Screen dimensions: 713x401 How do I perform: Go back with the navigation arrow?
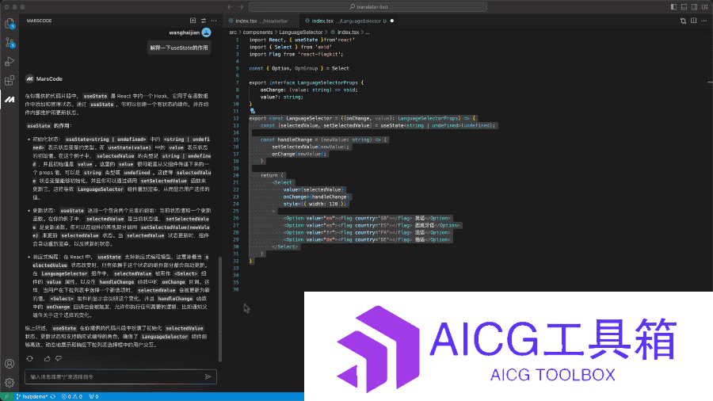click(230, 7)
